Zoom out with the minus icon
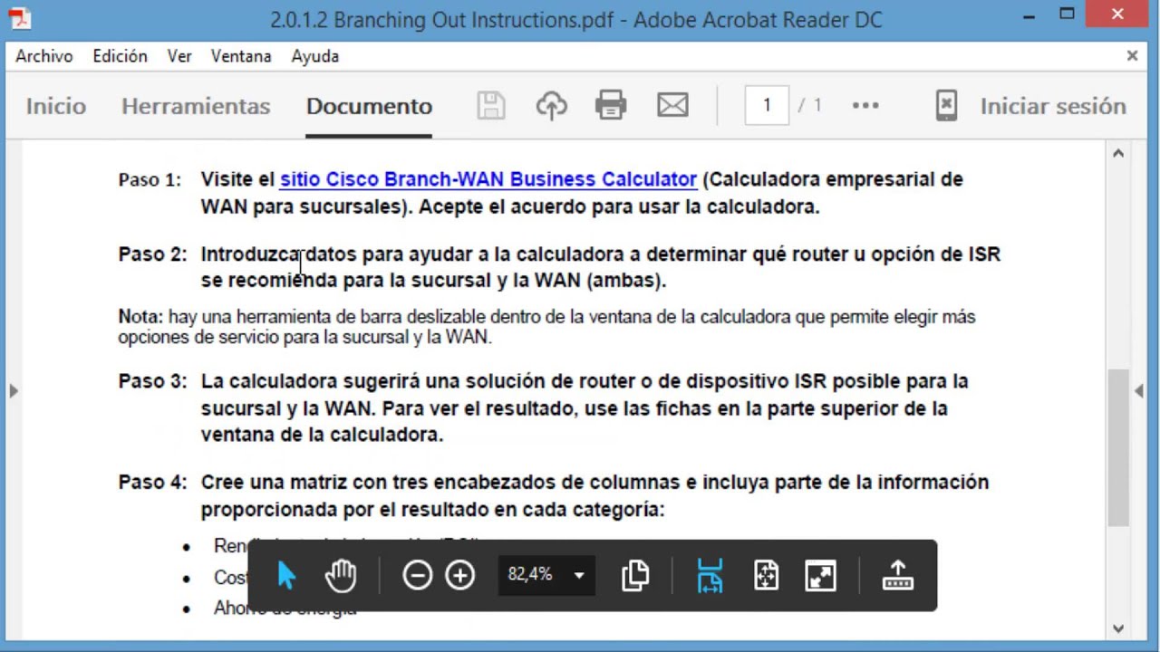The height and width of the screenshot is (652, 1160). tap(417, 575)
